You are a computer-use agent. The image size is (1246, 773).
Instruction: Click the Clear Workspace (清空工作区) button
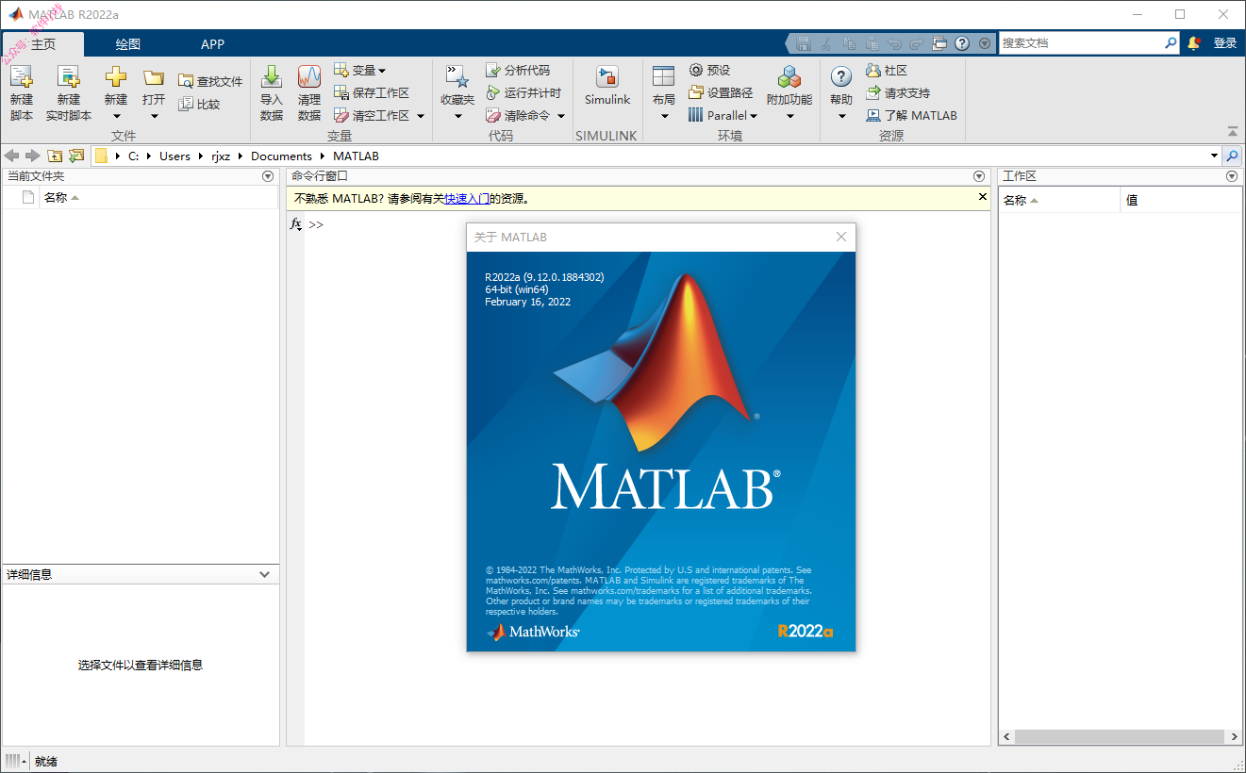click(x=372, y=116)
